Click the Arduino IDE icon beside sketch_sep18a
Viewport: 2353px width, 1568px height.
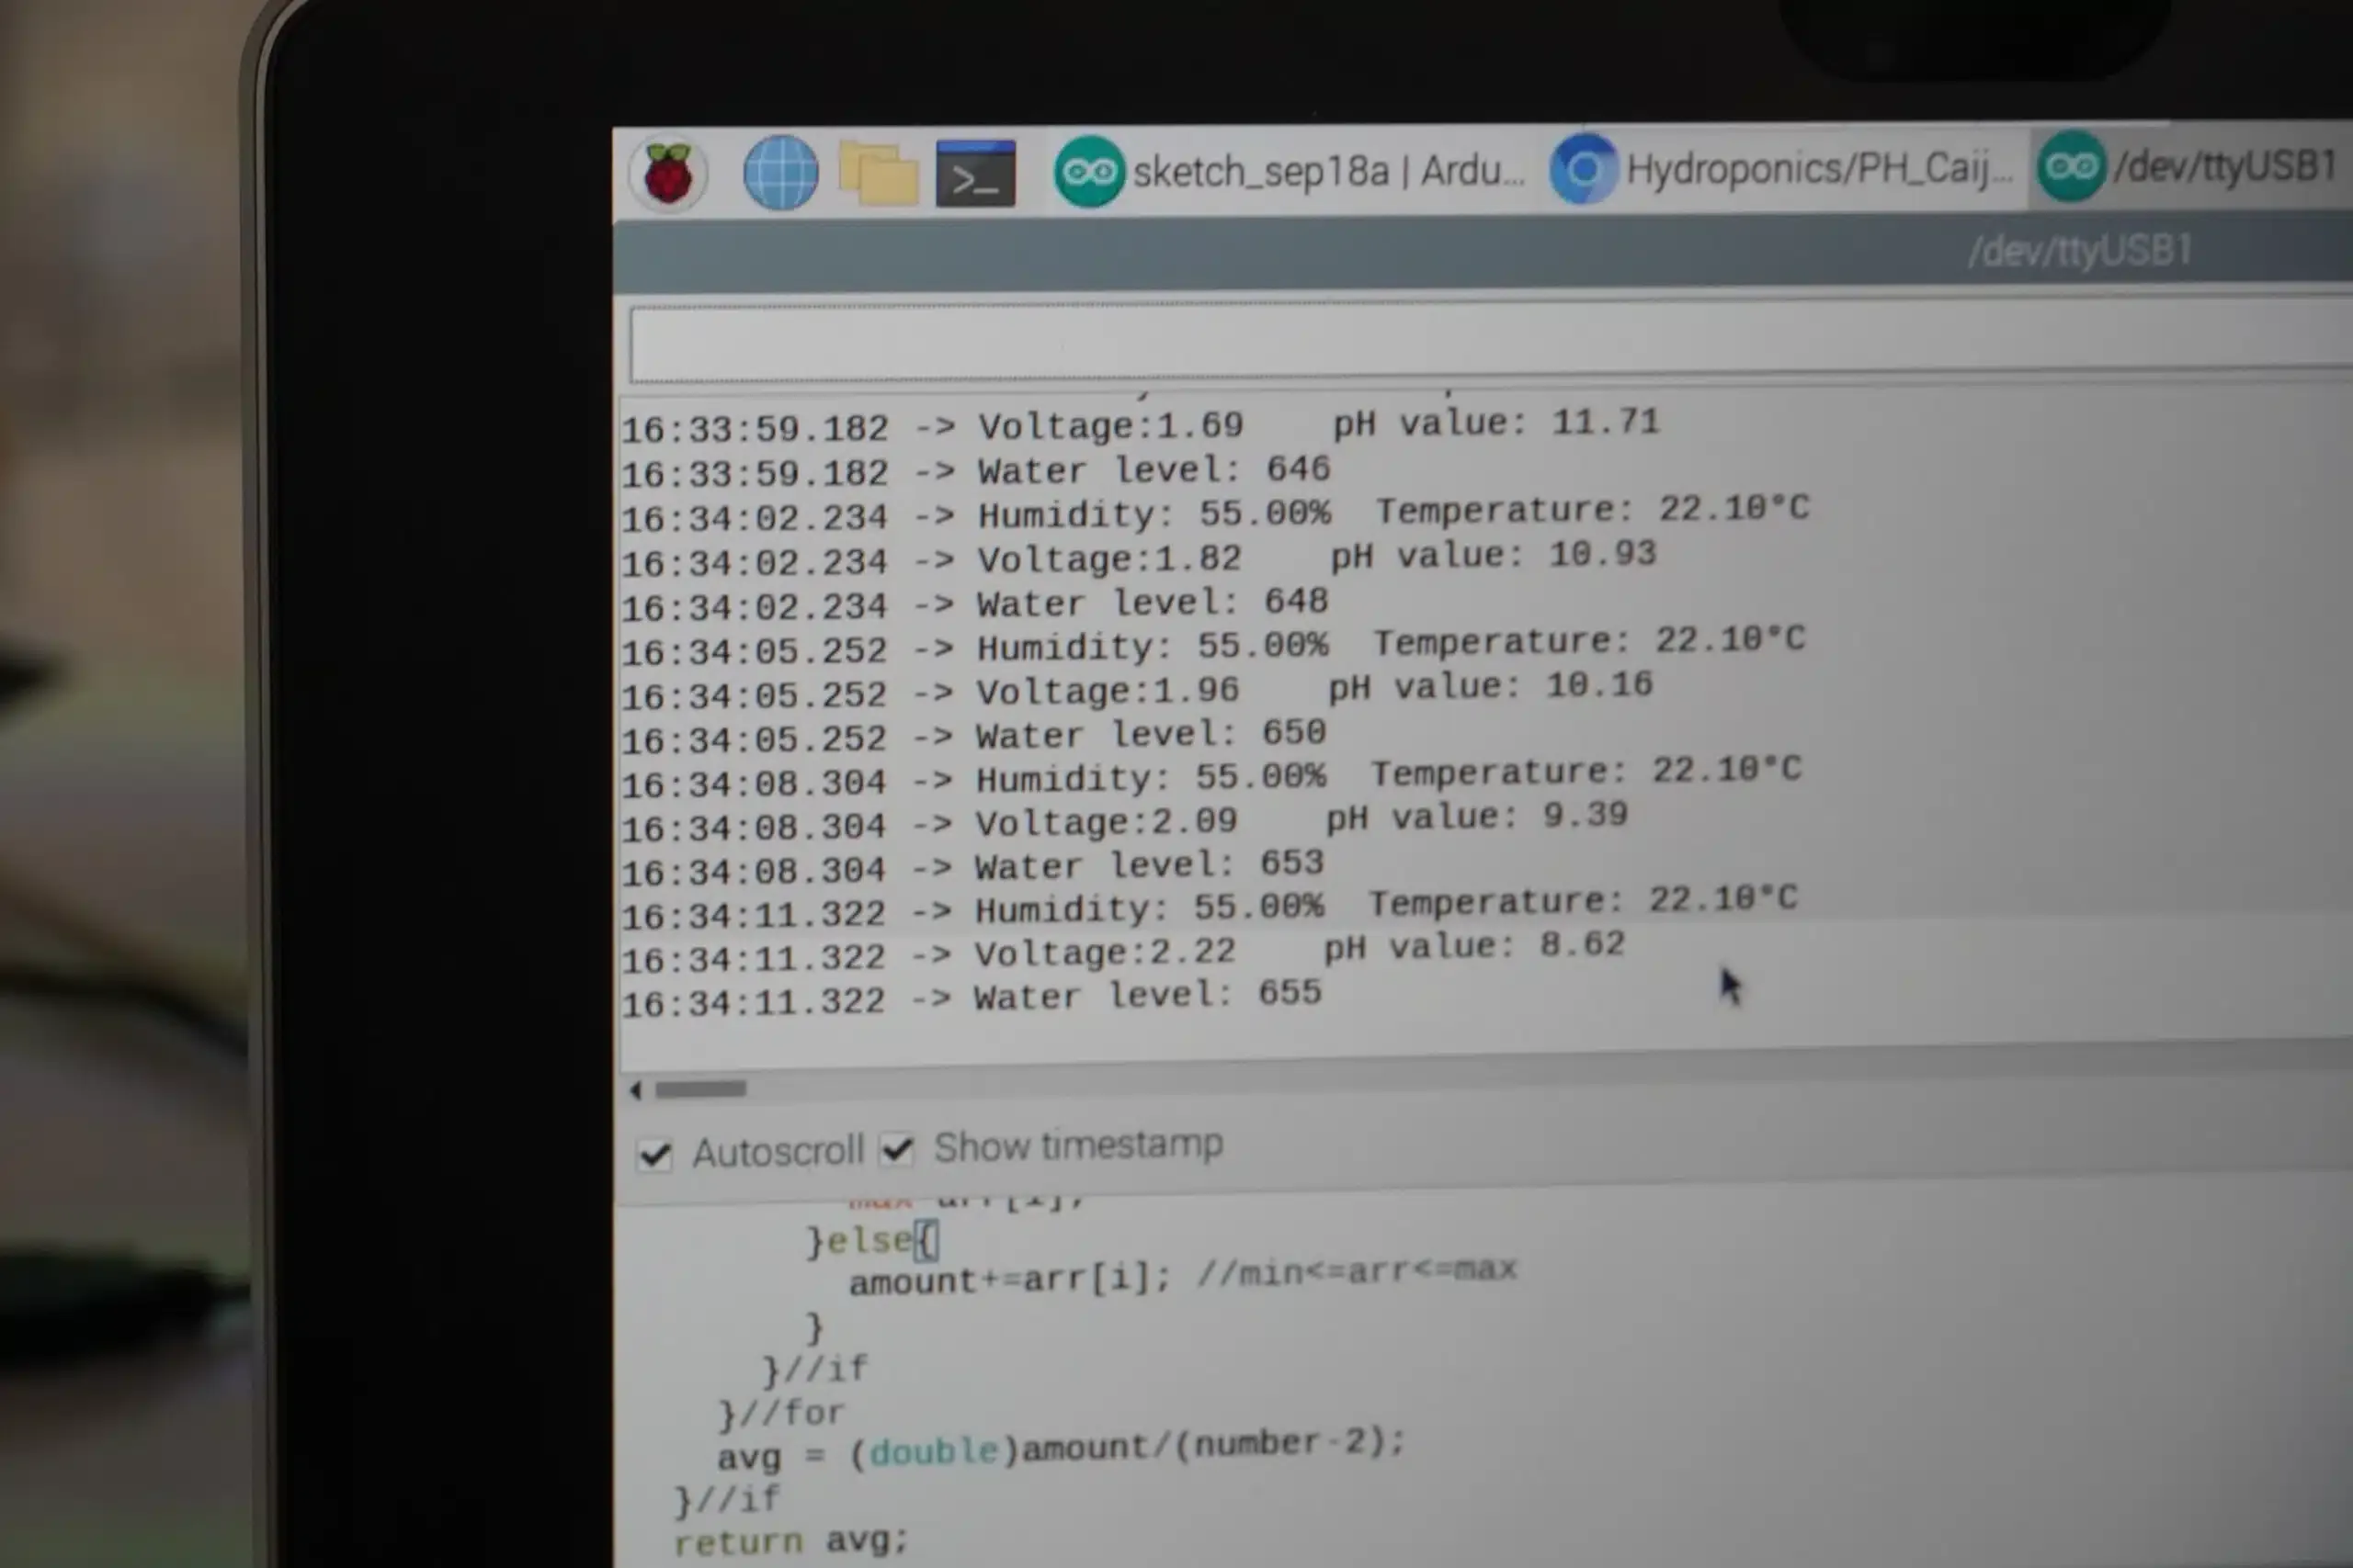click(x=1089, y=170)
